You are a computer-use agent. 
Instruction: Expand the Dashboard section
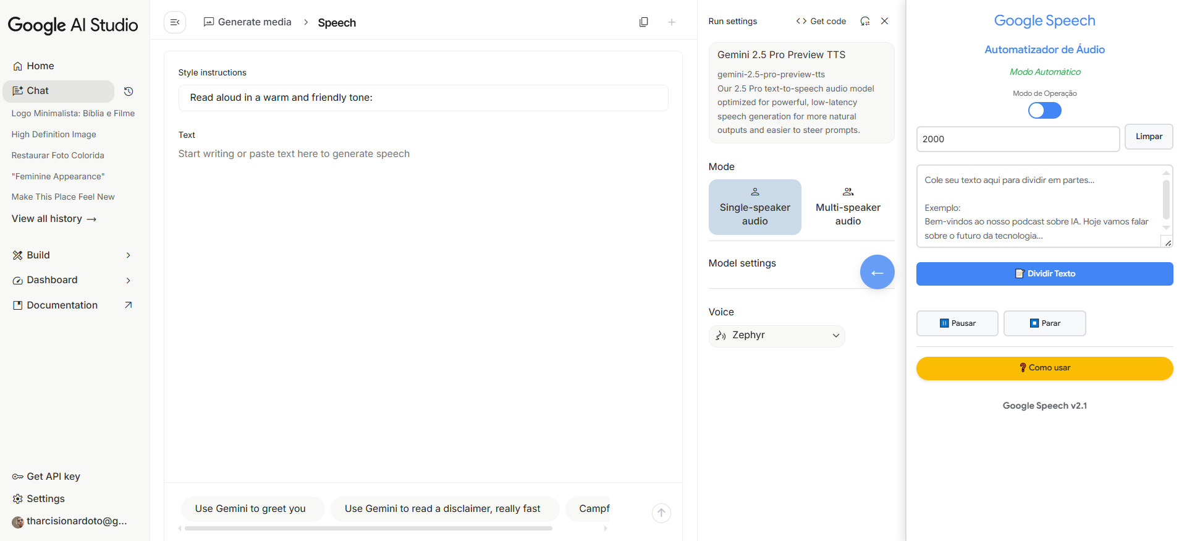73,280
